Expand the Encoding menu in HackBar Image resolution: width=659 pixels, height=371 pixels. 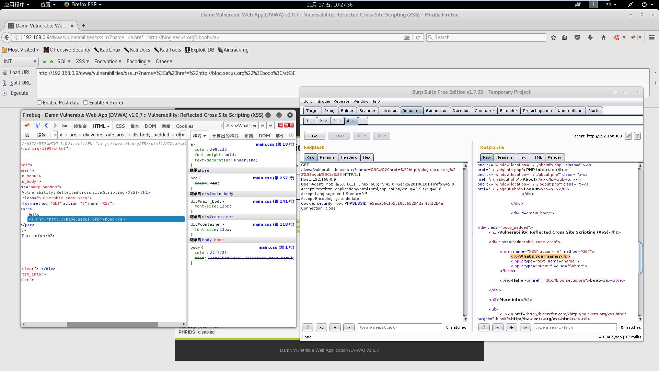pyautogui.click(x=138, y=61)
